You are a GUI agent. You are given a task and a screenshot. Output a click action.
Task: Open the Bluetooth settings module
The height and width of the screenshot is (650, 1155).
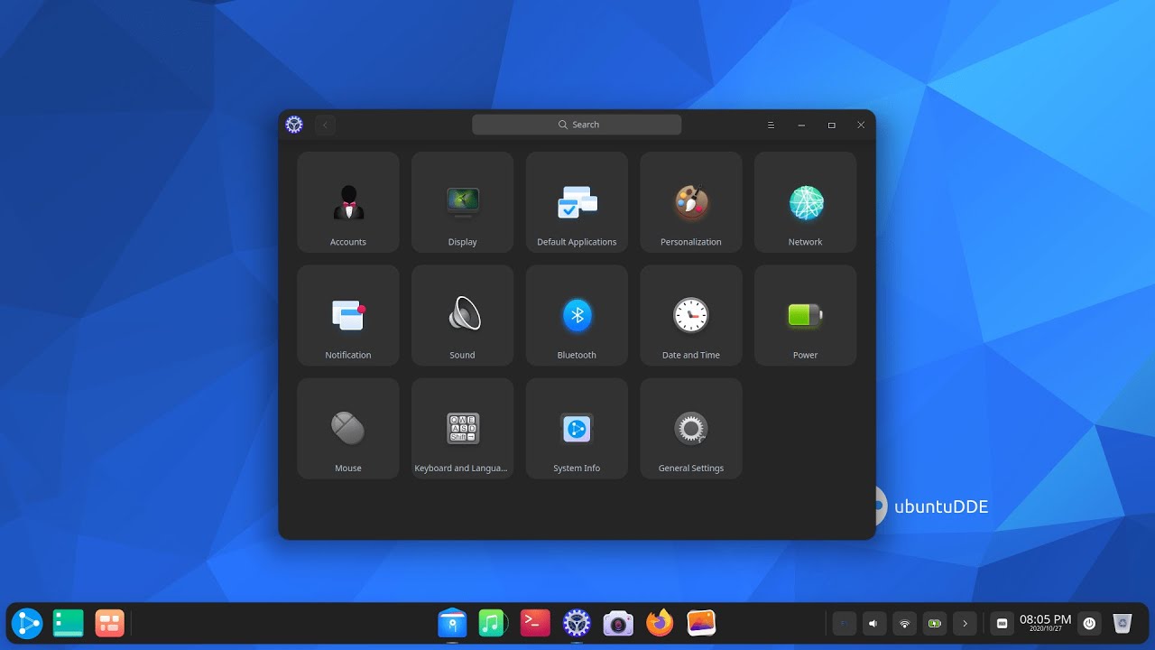click(577, 315)
